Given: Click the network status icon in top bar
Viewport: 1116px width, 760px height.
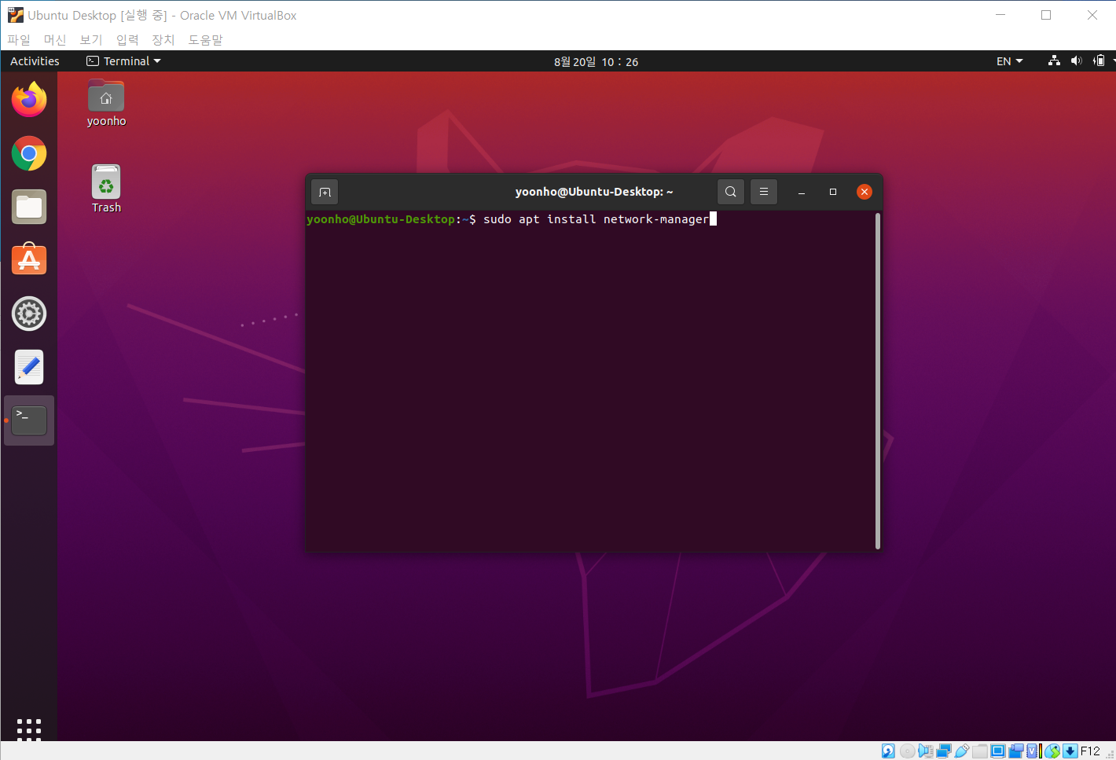Looking at the screenshot, I should pos(1055,61).
